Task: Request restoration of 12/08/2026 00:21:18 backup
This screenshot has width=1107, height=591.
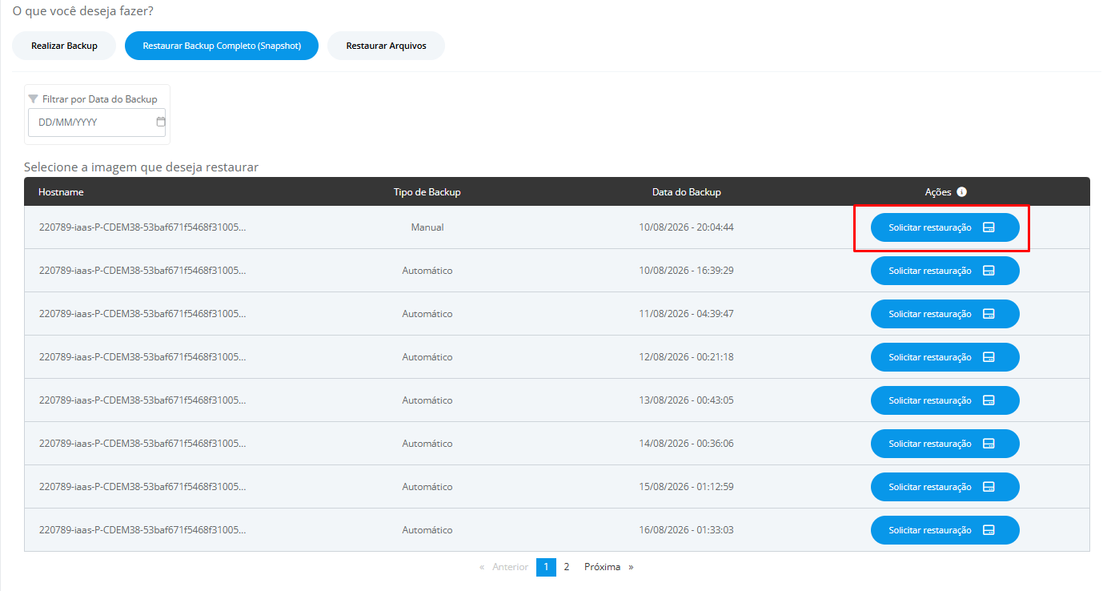Action: tap(945, 357)
